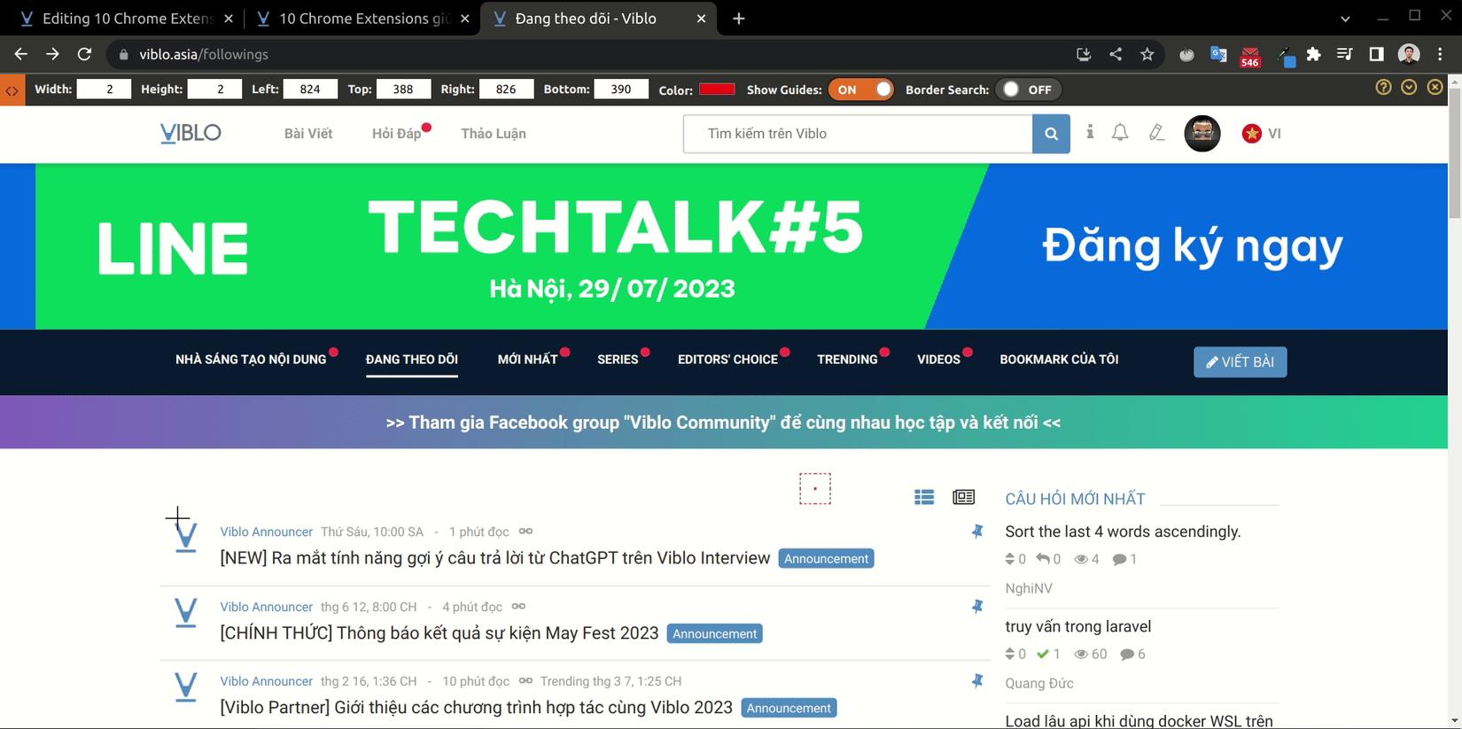Open the Editors' Choice tab
1462x729 pixels.
pos(727,360)
